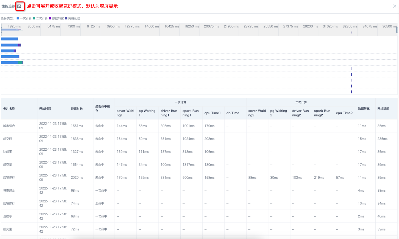Image resolution: width=399 pixels, height=239 pixels.
Task: Click the 74ms duration cell
Action: (x=75, y=203)
